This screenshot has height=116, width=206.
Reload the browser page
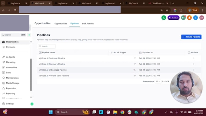point(15,10)
